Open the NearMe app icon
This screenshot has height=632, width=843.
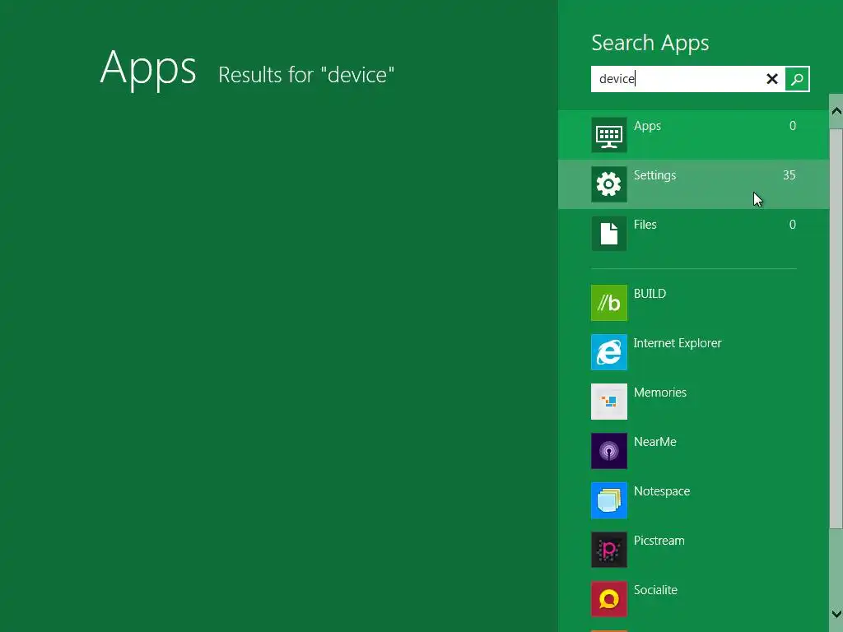pyautogui.click(x=608, y=451)
